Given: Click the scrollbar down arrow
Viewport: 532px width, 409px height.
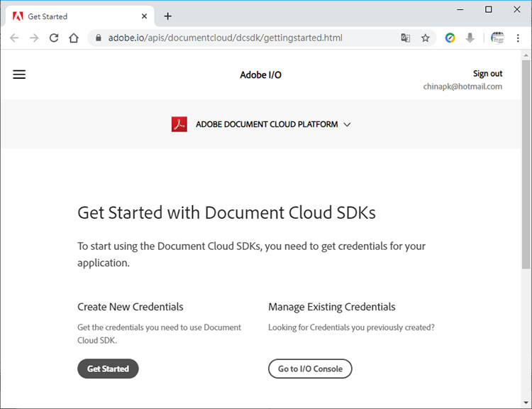Looking at the screenshot, I should [x=526, y=403].
